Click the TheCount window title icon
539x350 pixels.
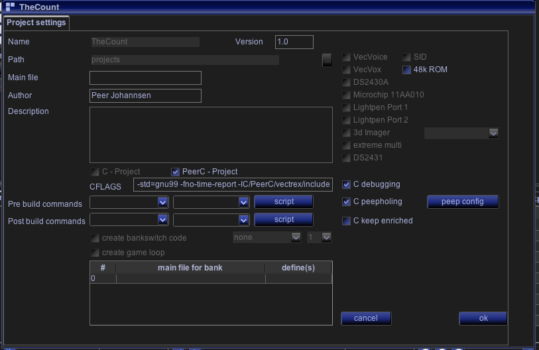coord(10,7)
